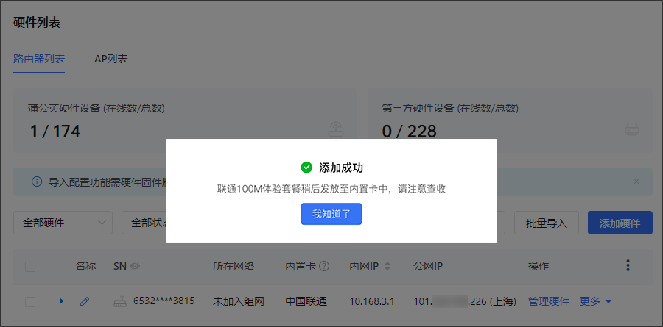663x327 pixels.
Task: Click the info icon in the notice banner
Action: (36, 181)
